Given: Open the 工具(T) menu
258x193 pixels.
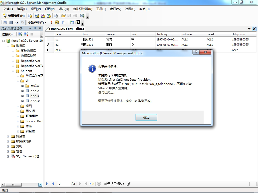Looking at the screenshot, I should [101, 9].
